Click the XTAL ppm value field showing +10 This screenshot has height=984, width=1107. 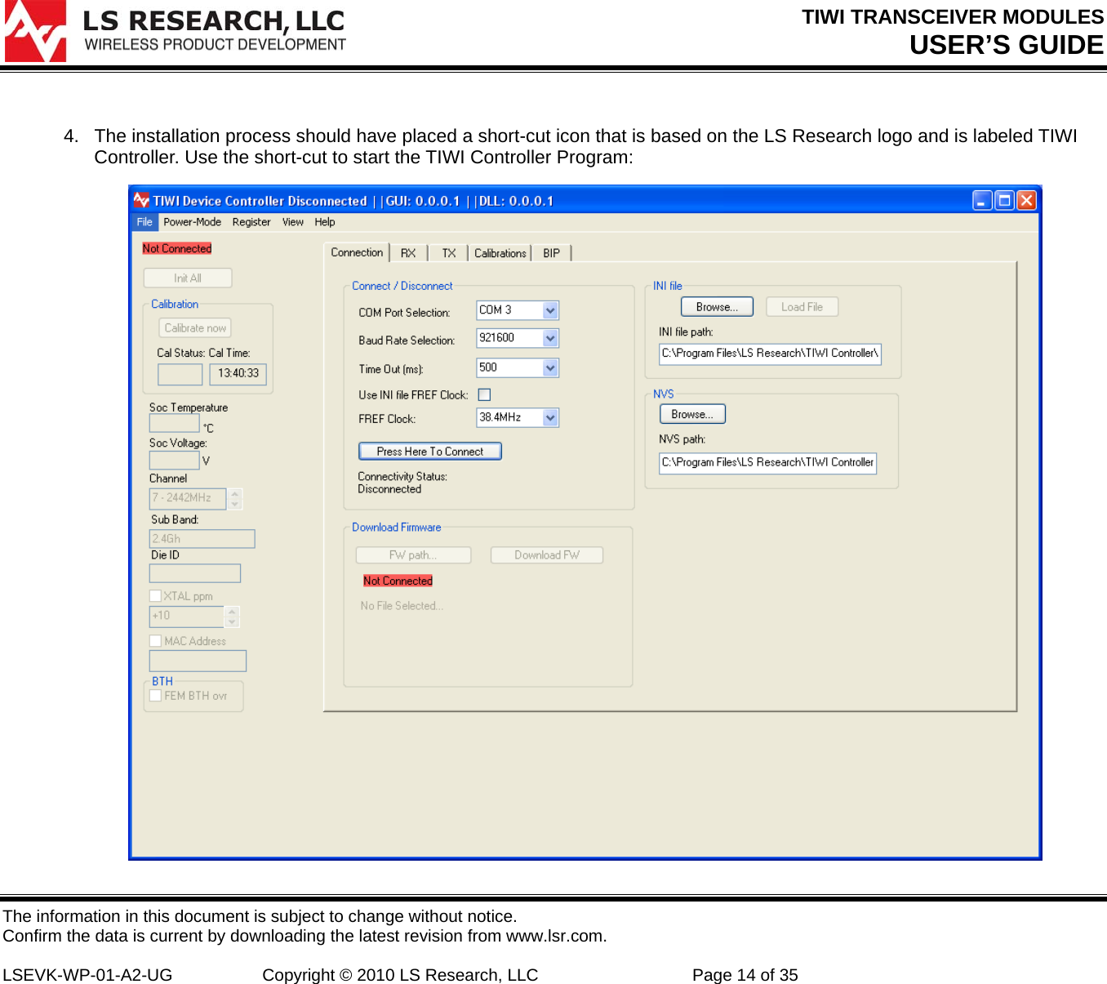(187, 617)
